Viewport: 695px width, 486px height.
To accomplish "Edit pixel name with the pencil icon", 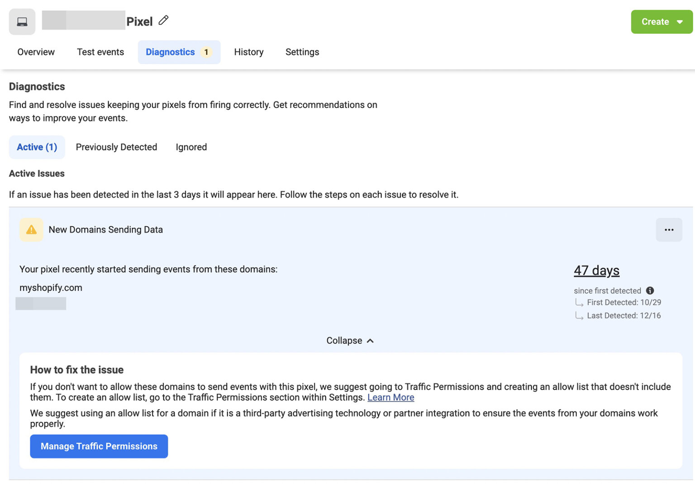I will pos(163,20).
